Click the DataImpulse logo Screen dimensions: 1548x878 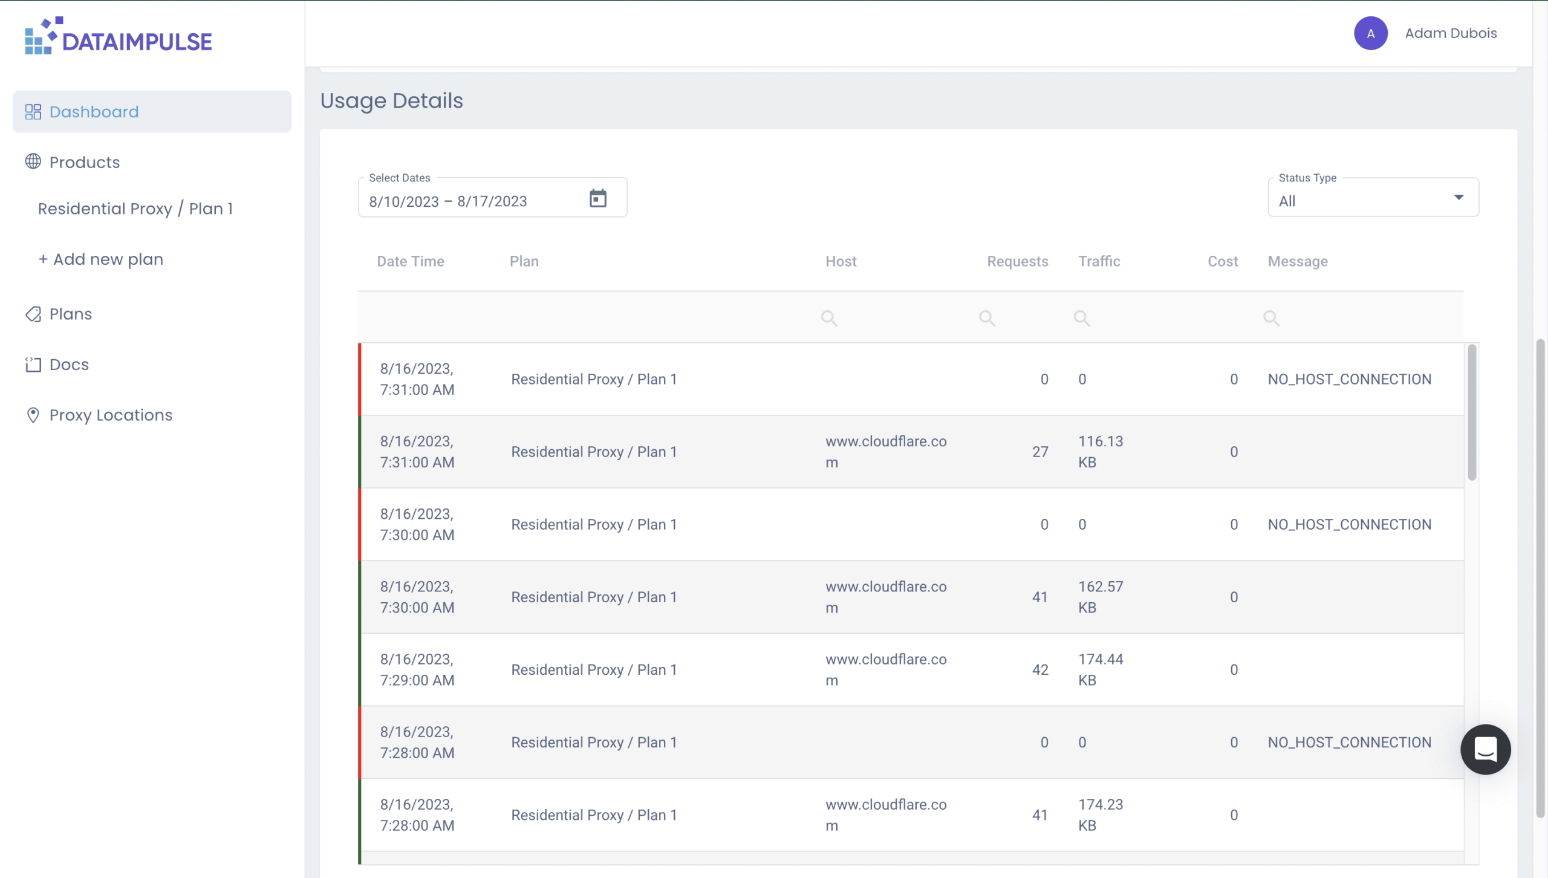(x=119, y=36)
